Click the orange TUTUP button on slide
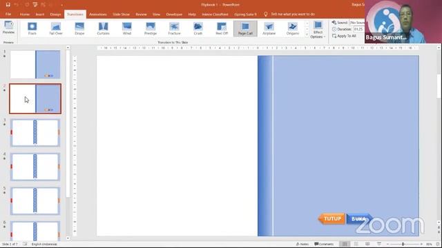Image resolution: width=442 pixels, height=248 pixels. [331, 218]
